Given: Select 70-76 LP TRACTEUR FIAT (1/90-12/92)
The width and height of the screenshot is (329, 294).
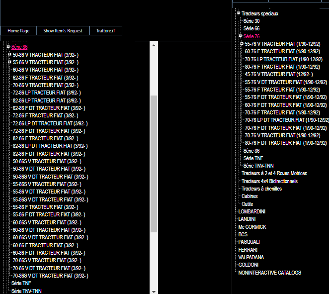Looking at the screenshot, I should [x=284, y=59].
